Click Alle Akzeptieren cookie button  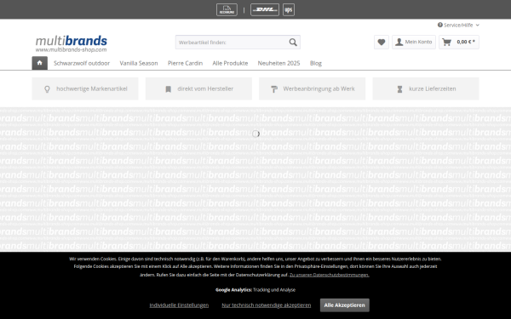coord(344,305)
